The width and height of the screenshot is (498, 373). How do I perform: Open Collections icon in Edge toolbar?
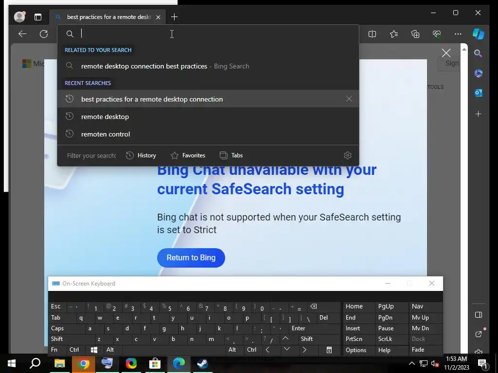tap(415, 34)
